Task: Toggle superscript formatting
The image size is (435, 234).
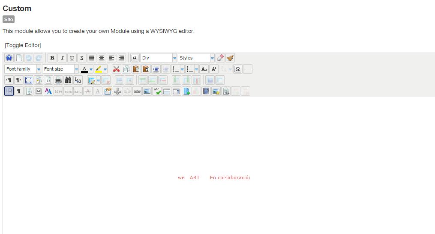Action: click(x=214, y=69)
